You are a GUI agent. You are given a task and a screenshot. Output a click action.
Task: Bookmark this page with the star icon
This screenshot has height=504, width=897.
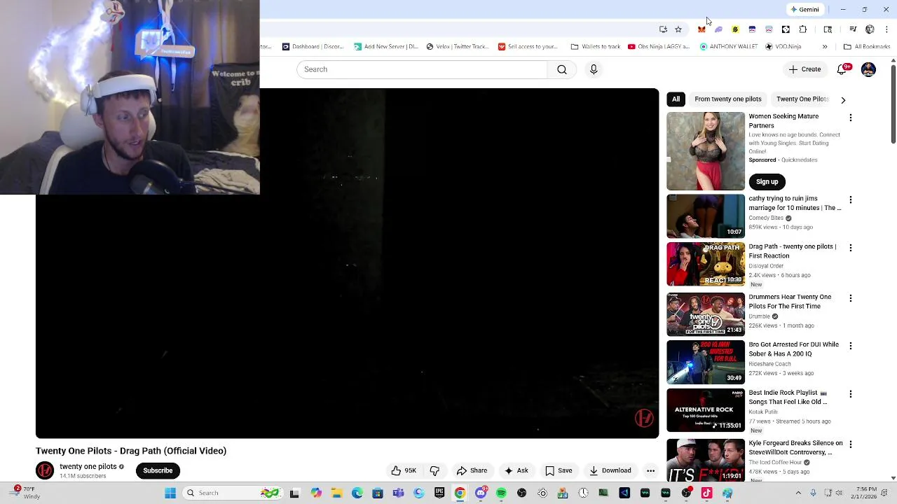point(678,29)
